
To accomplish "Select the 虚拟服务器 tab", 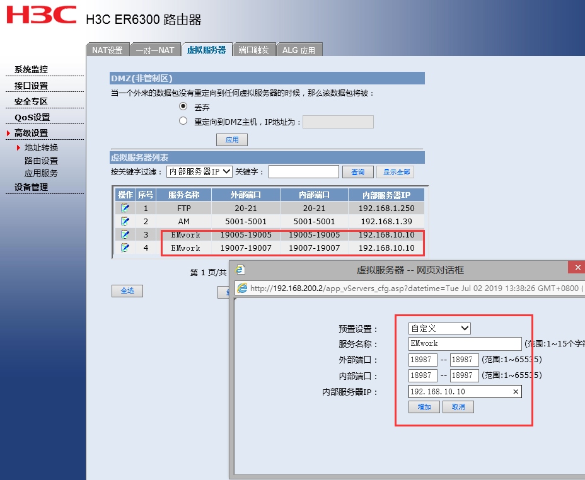I will tap(207, 50).
